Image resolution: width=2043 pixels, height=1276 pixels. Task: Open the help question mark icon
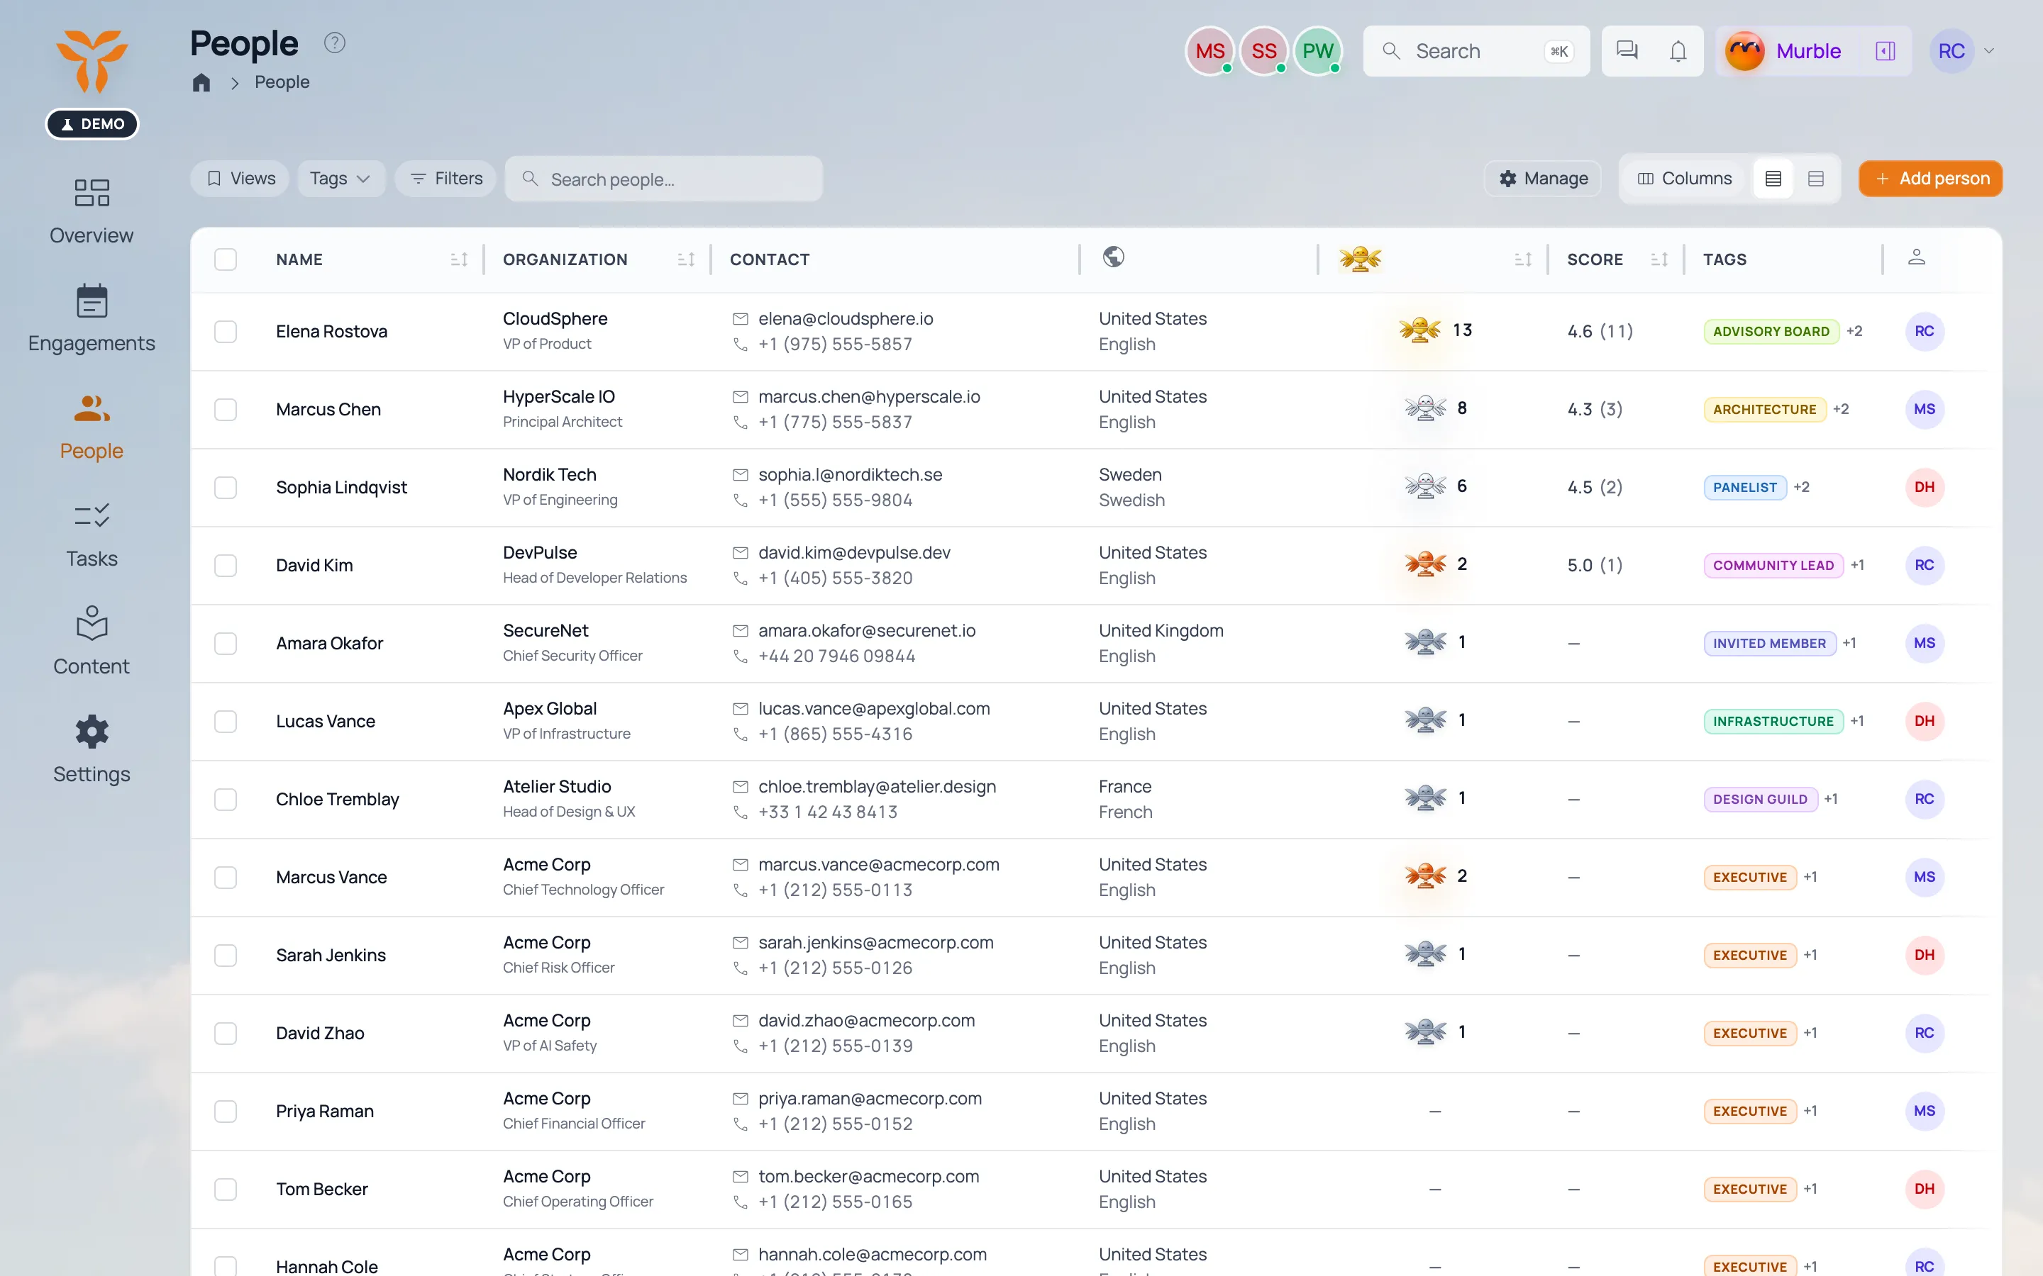click(x=334, y=43)
